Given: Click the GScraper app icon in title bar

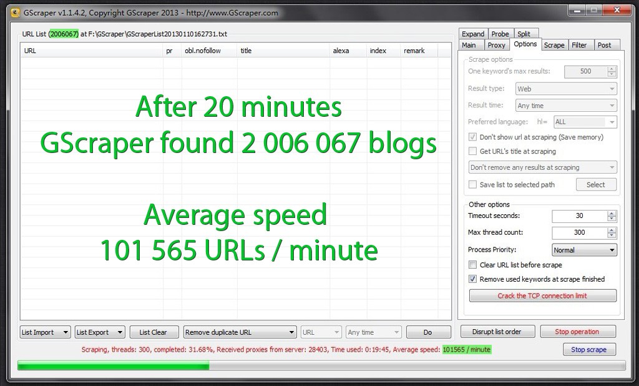Looking at the screenshot, I should [x=15, y=12].
